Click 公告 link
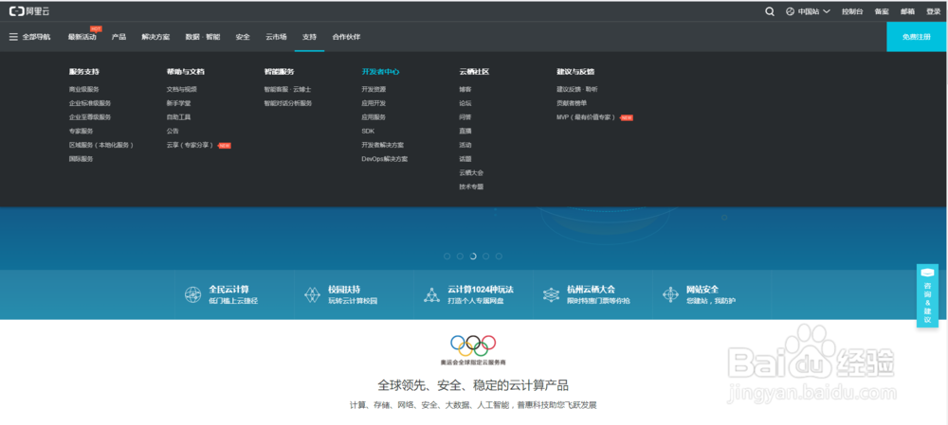Screen dimensions: 948x425 (x=173, y=131)
